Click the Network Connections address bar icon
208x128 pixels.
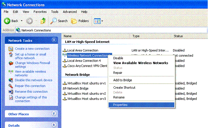(18, 30)
